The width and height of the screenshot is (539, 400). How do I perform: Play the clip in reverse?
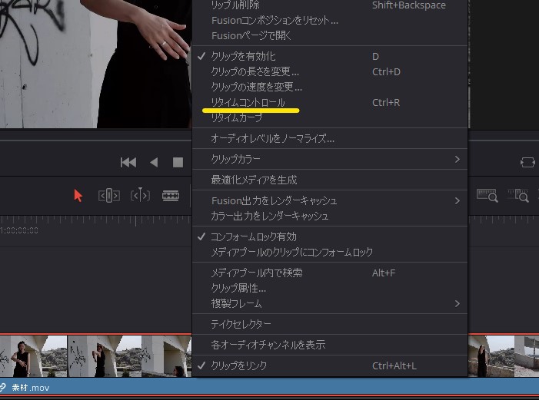pos(154,162)
